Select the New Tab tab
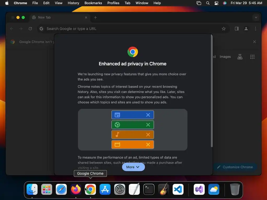 point(60,17)
